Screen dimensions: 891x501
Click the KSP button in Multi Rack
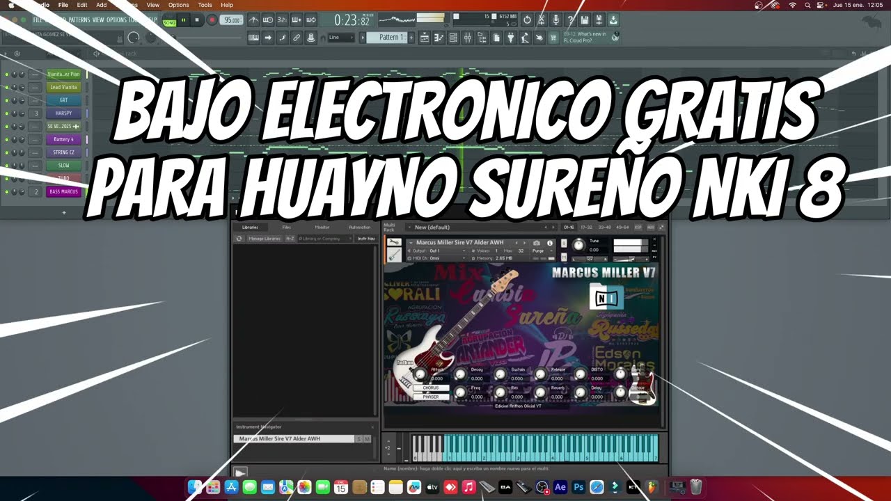click(x=638, y=228)
